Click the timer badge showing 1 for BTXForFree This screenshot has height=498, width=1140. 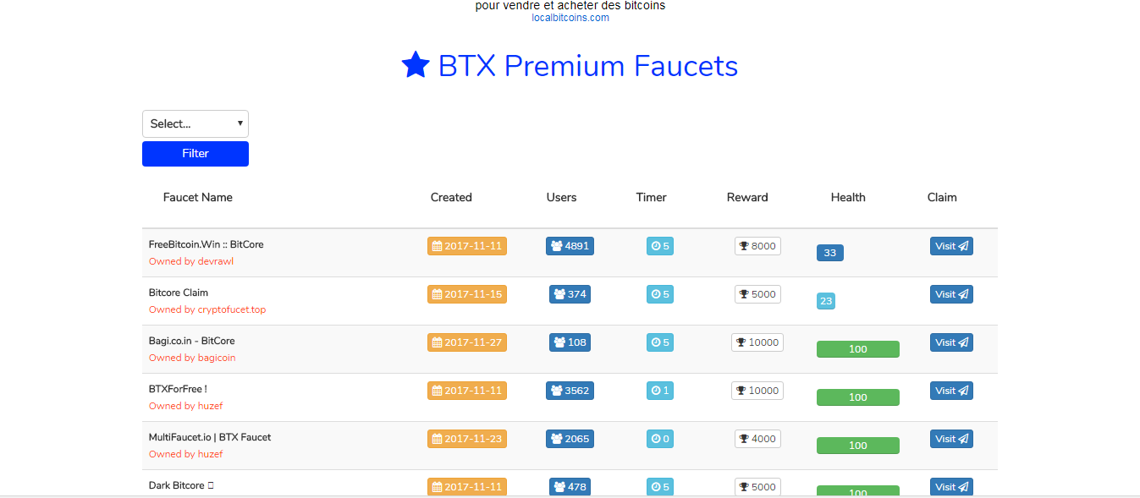tap(660, 391)
